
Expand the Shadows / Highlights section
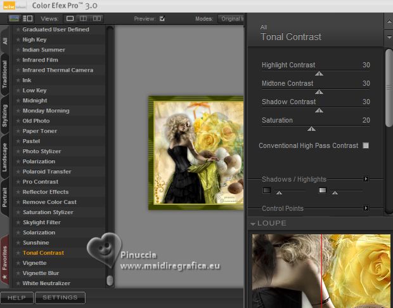[x=366, y=178]
